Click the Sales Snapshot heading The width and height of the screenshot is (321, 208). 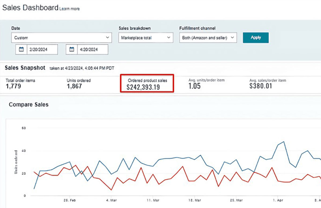pos(25,68)
